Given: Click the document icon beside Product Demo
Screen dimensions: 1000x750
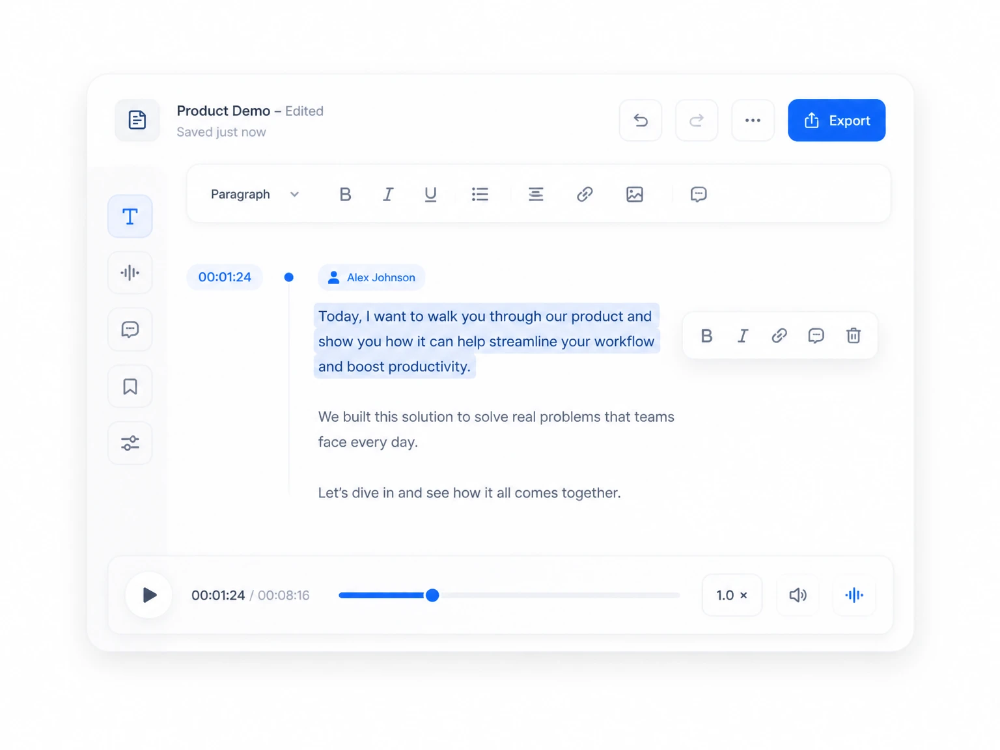Looking at the screenshot, I should tap(137, 120).
